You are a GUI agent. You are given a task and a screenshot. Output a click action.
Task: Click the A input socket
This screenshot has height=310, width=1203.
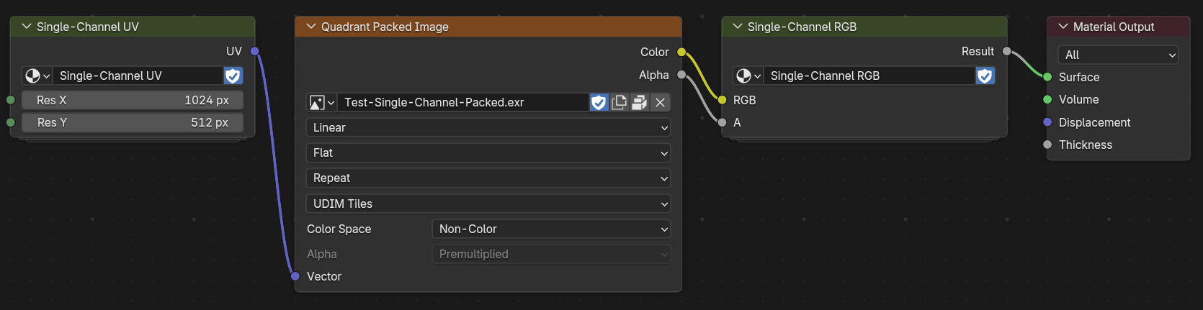pos(722,122)
